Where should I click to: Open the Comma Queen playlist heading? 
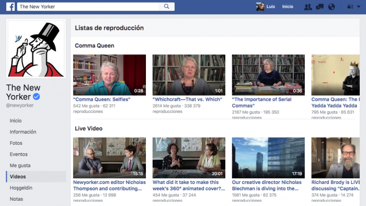tap(95, 45)
